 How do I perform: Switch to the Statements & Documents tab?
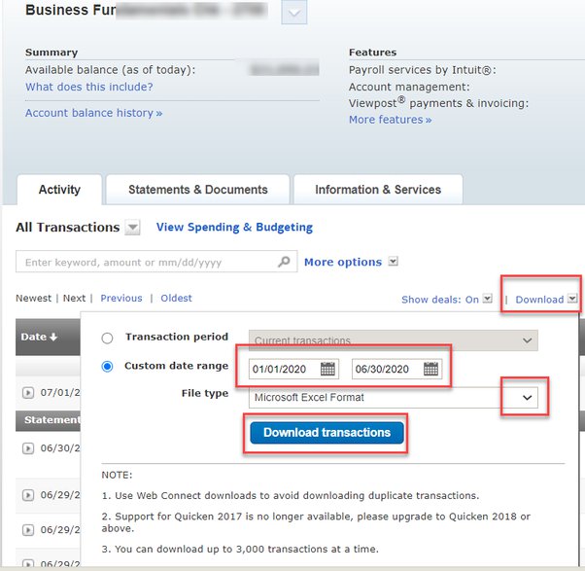(197, 190)
